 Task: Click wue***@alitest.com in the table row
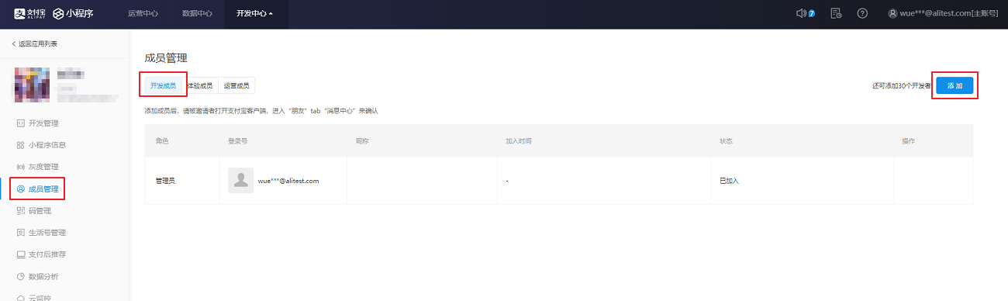[x=288, y=181]
